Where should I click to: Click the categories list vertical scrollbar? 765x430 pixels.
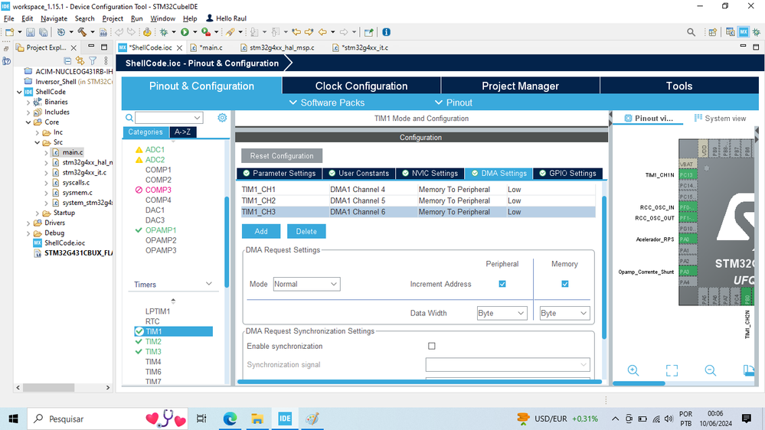click(227, 241)
